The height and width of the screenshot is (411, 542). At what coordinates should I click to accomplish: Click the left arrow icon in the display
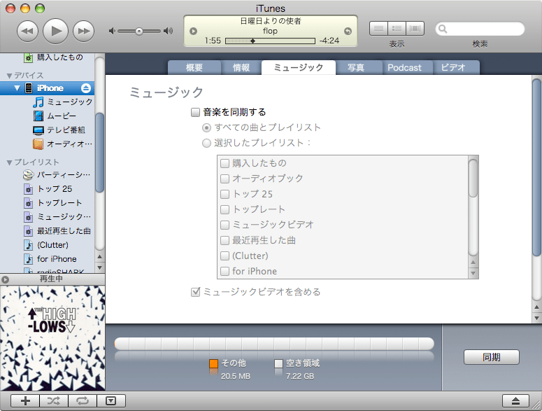click(193, 31)
